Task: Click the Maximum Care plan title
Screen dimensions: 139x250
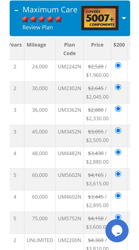Action: 50,10
